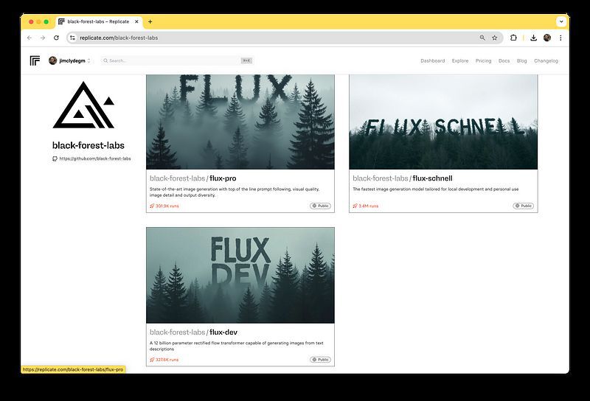Click the black-forest-labs triangle logo
This screenshot has width=590, height=401.
coord(83,105)
